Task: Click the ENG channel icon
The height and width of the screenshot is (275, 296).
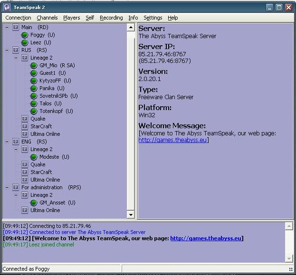Action: (16, 142)
